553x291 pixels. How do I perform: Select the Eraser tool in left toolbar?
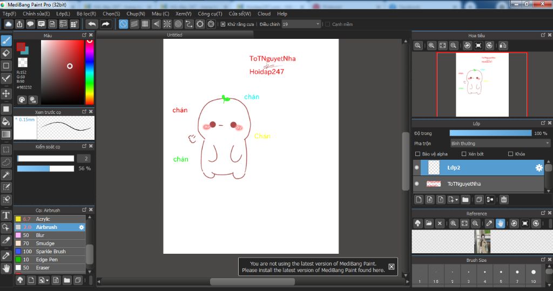6,53
